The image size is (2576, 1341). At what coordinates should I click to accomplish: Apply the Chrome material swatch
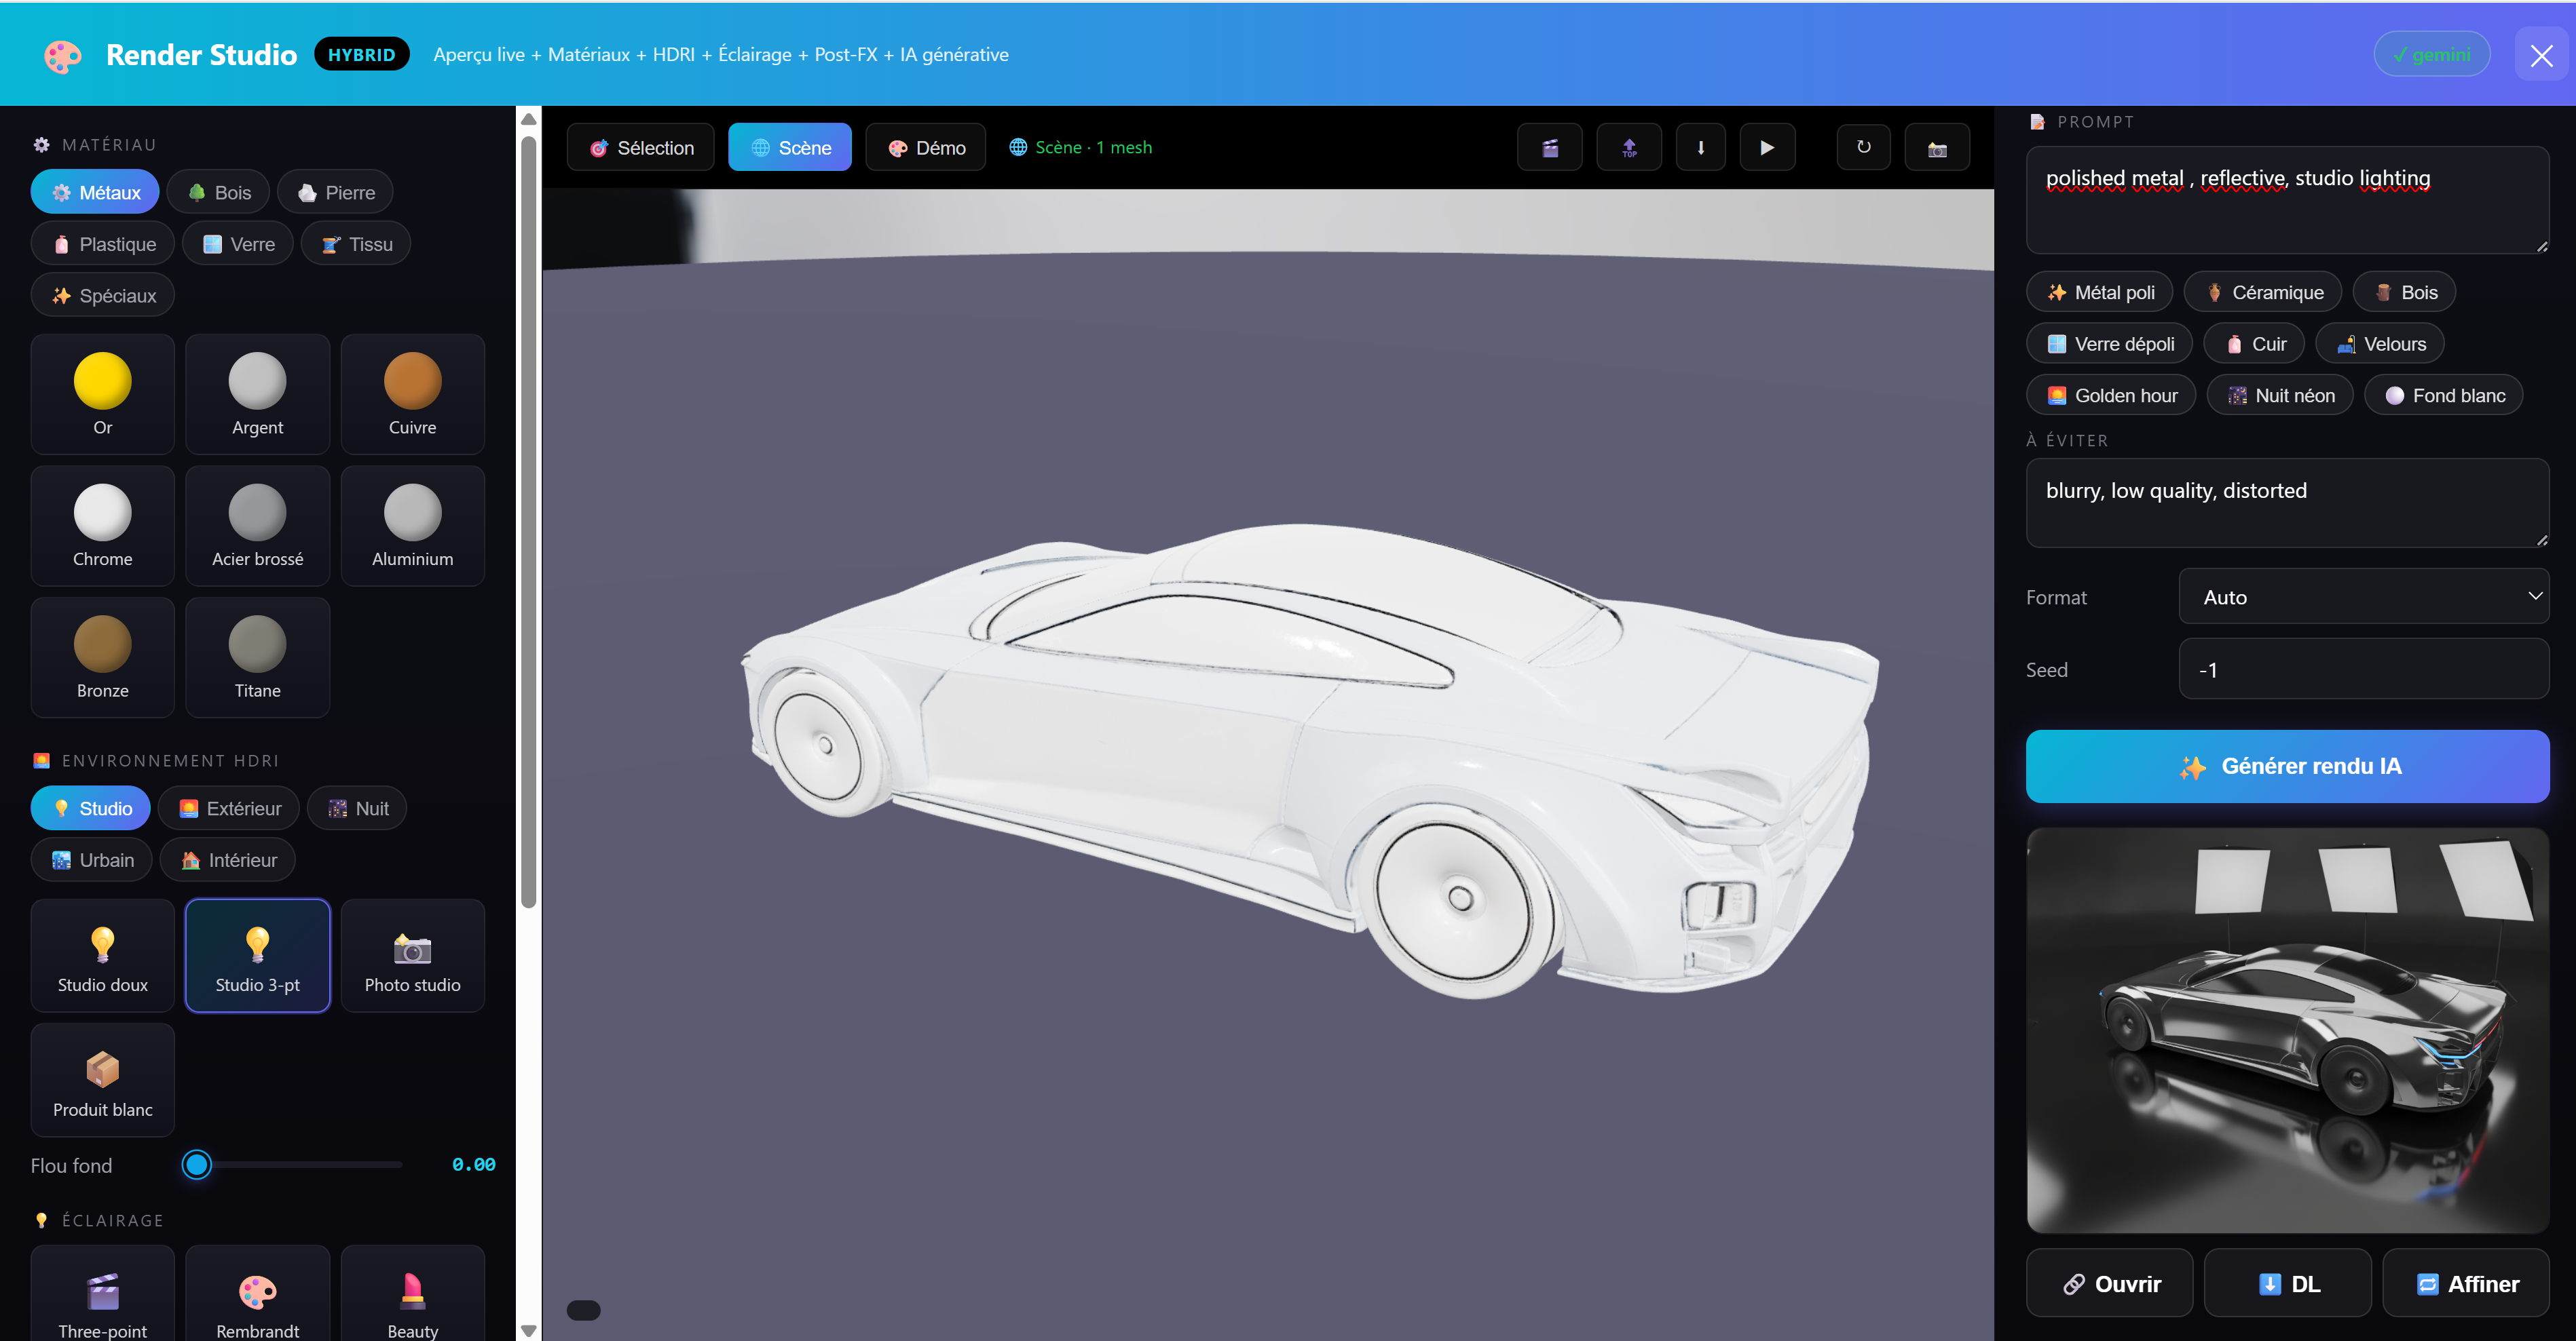[103, 526]
